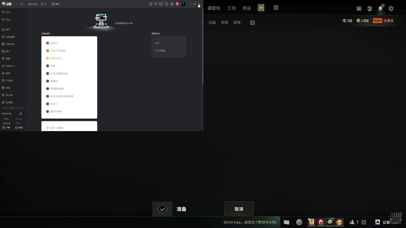Open the notification bell in the game
The image size is (406, 228).
point(380,9)
